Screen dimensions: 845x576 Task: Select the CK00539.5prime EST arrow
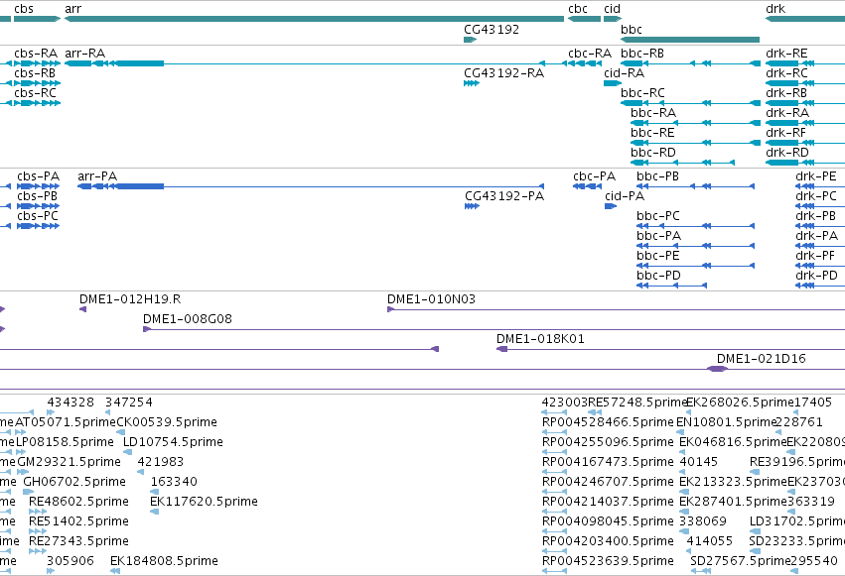point(121,432)
